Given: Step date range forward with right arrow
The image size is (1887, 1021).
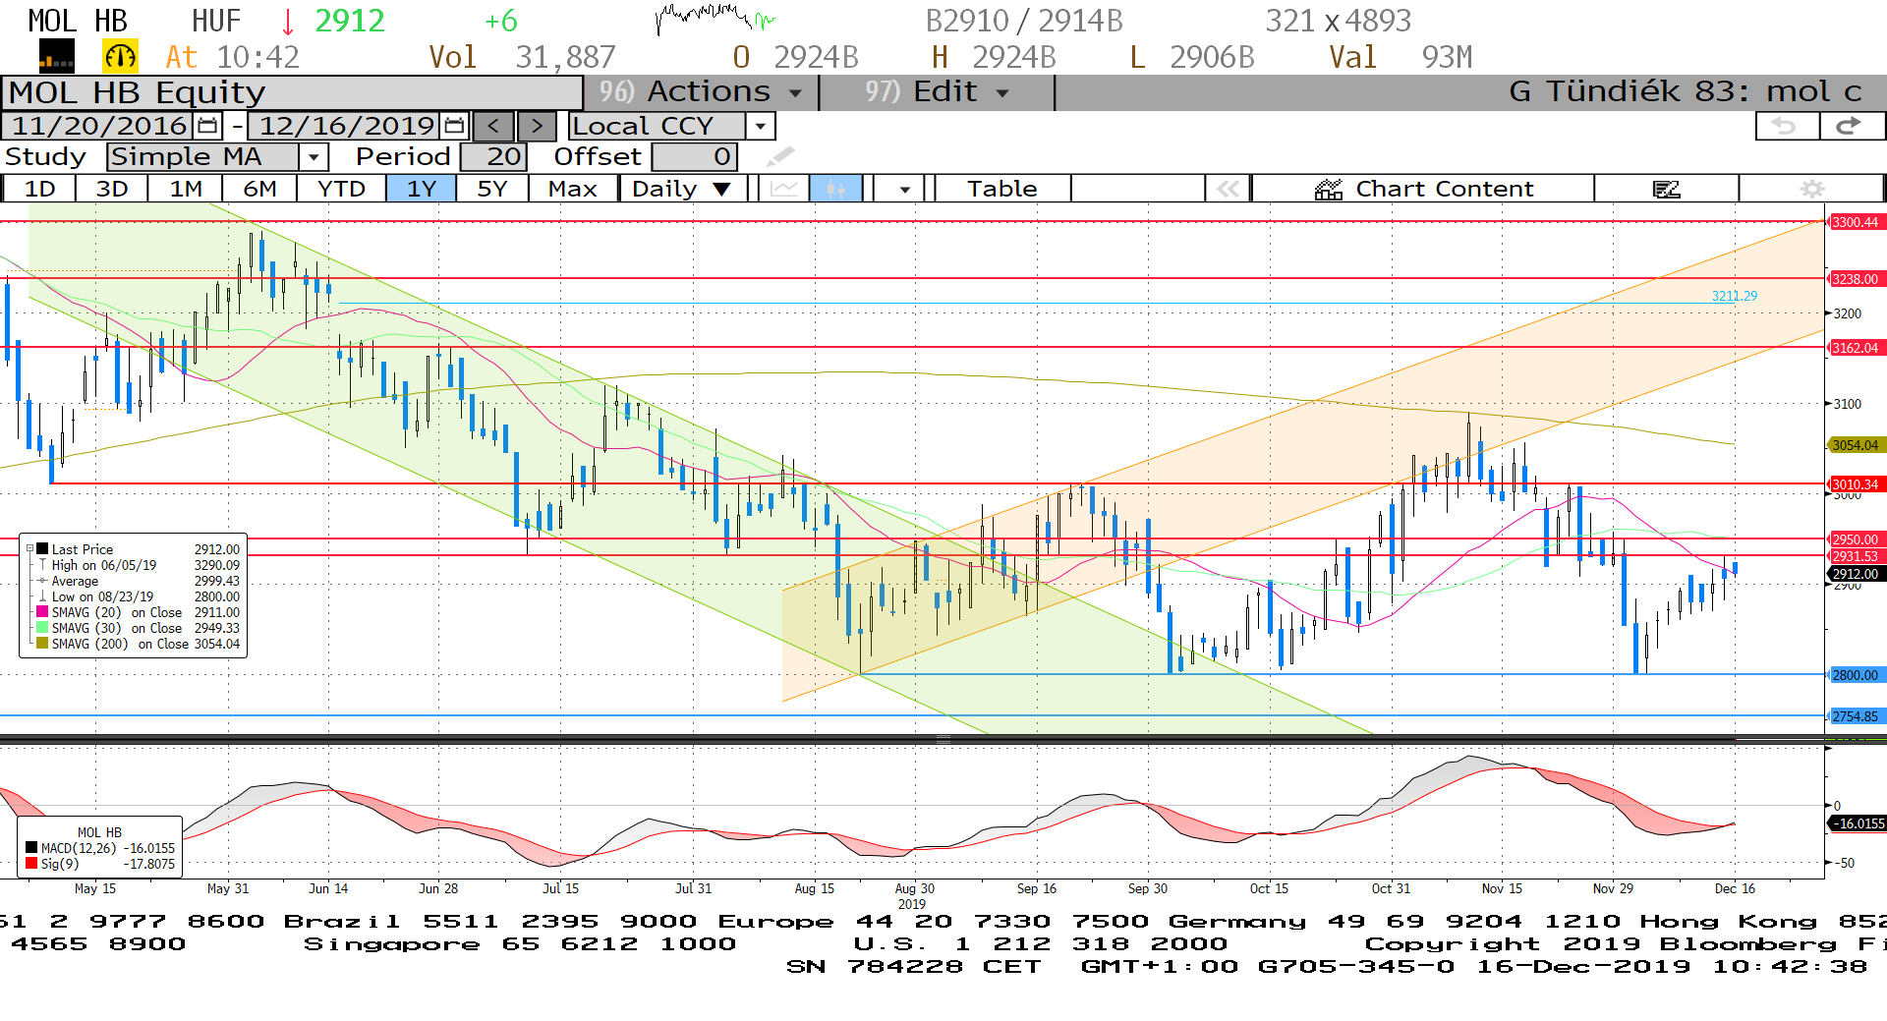Looking at the screenshot, I should [537, 126].
